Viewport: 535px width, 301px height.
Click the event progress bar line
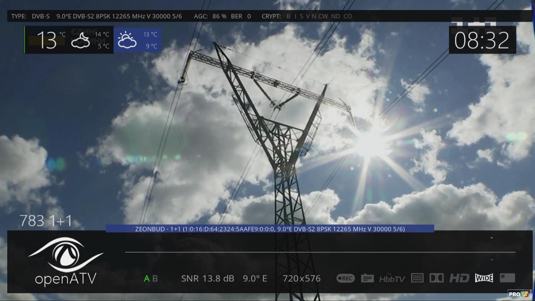pos(320,252)
